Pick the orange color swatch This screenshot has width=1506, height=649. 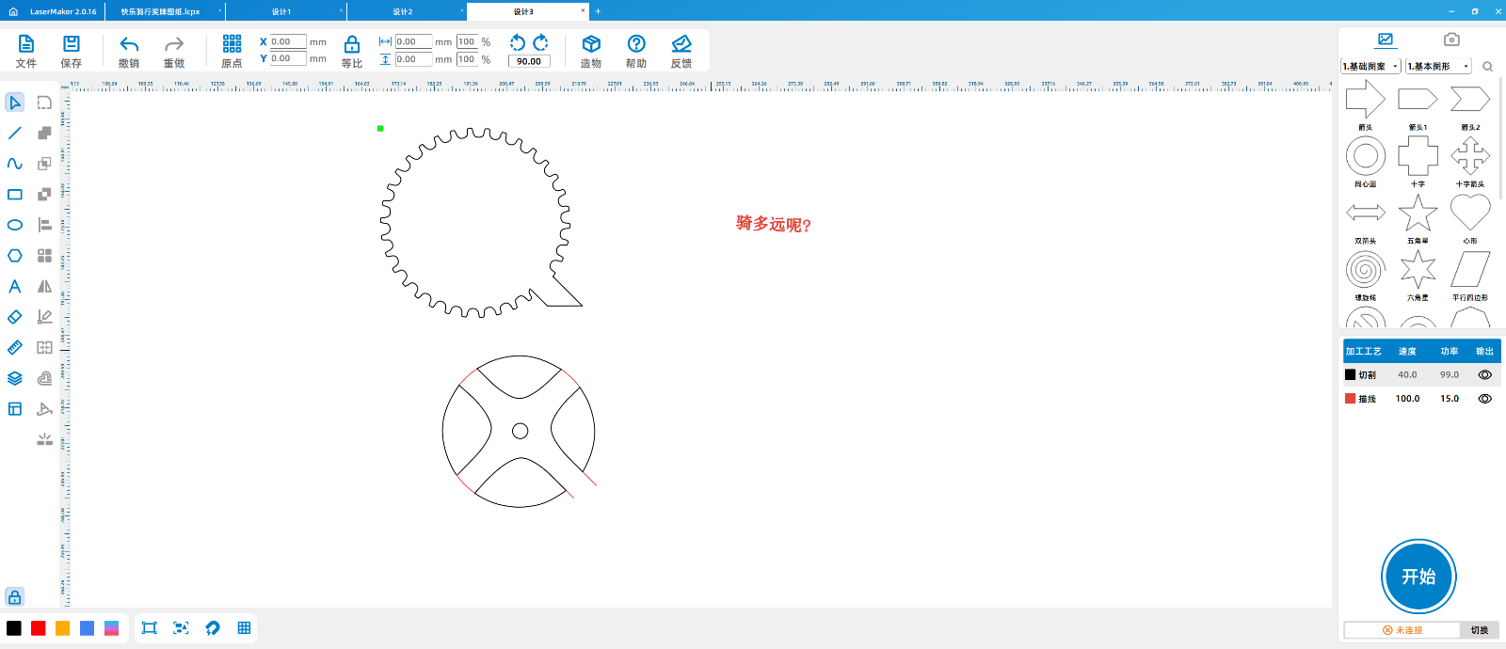[x=63, y=628]
